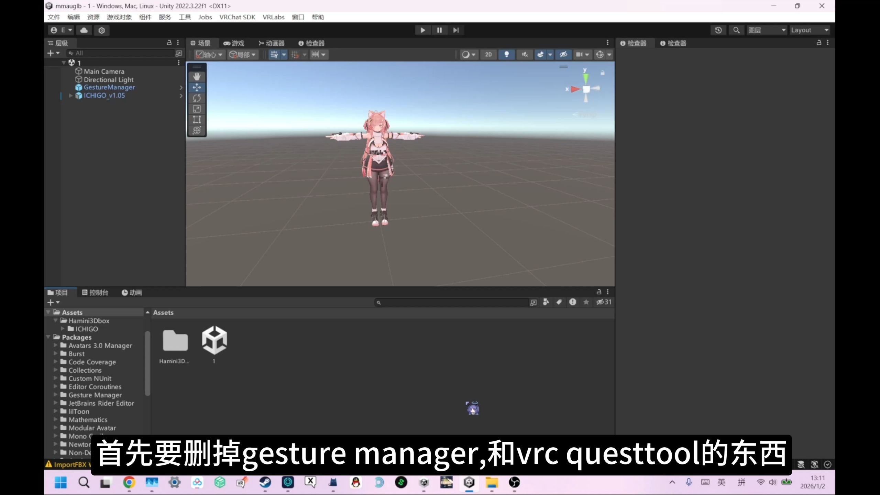
Task: Select the Move tool in scene
Action: (x=197, y=87)
